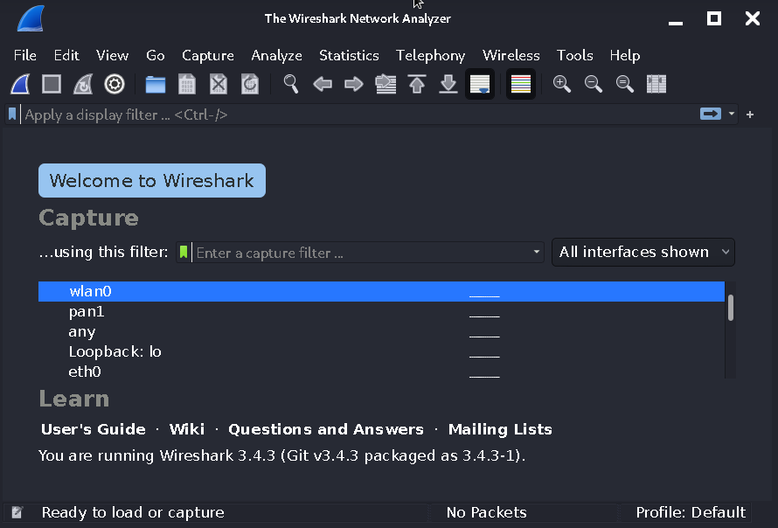Click the resize columns icon
The width and height of the screenshot is (778, 528).
click(x=656, y=84)
